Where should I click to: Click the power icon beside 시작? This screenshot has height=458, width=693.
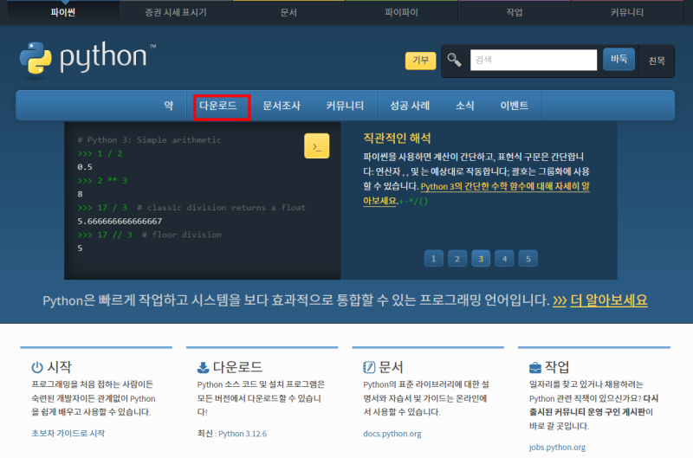click(37, 367)
